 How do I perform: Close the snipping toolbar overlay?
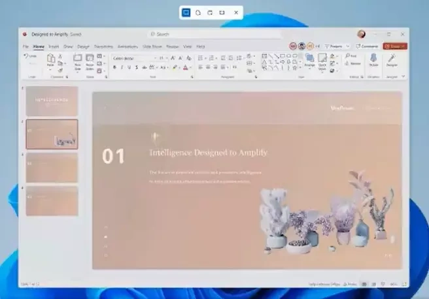click(x=236, y=12)
